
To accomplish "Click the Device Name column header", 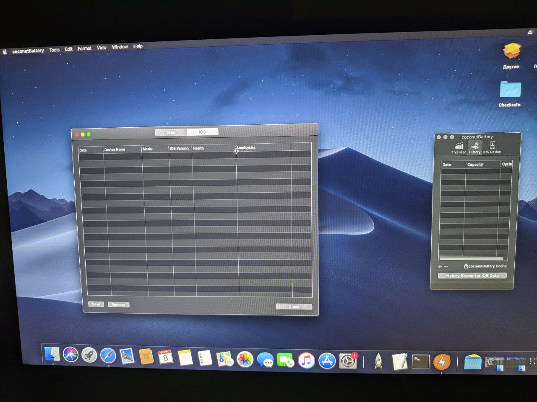I will tap(122, 149).
